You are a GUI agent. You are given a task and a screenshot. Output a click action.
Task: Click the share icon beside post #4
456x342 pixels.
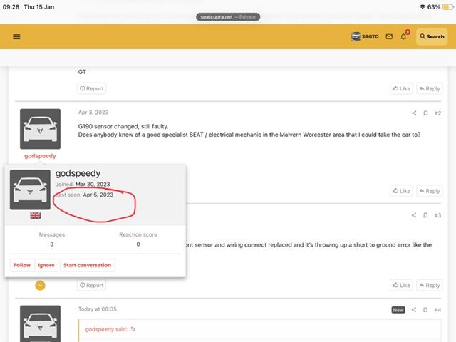click(x=414, y=309)
